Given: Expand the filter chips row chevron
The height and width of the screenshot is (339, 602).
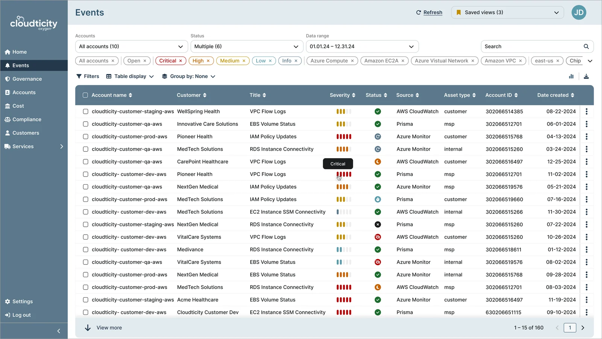Looking at the screenshot, I should coord(590,61).
